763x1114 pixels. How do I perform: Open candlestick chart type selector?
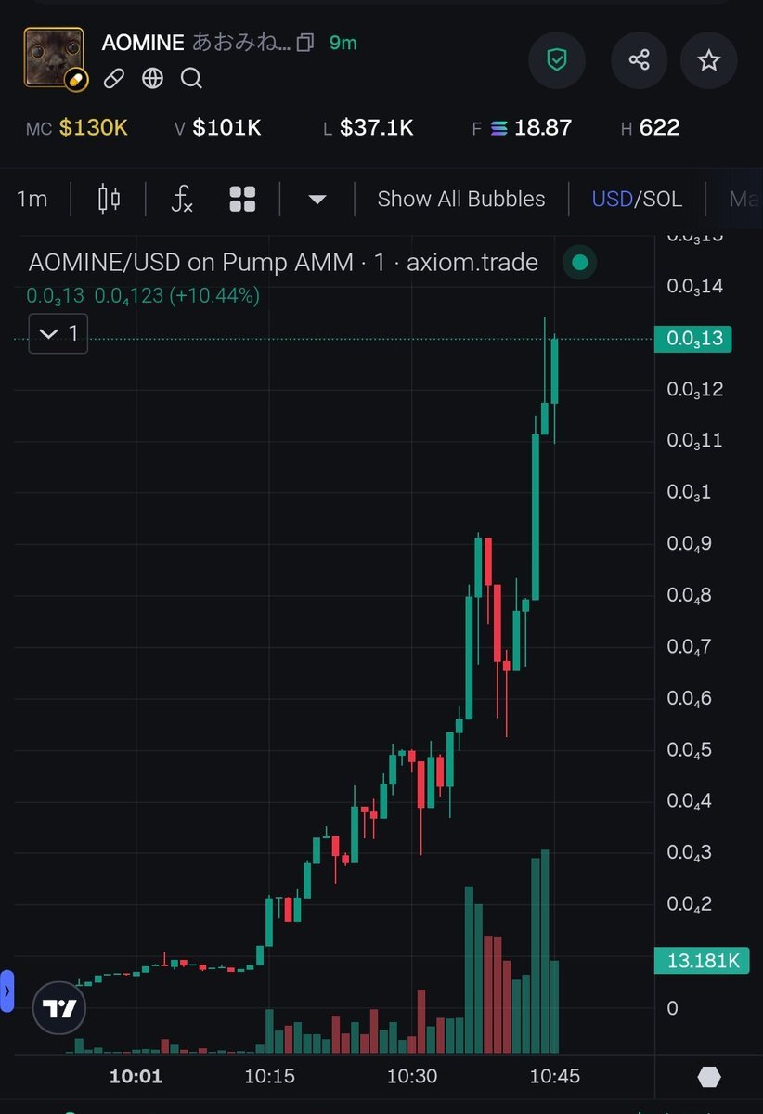tap(109, 199)
